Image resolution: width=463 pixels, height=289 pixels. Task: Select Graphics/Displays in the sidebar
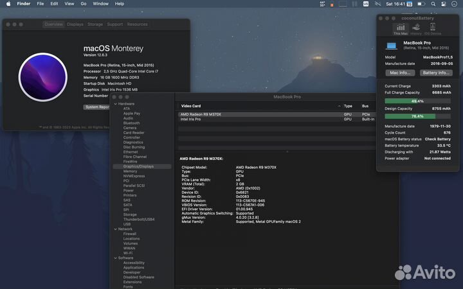pos(142,166)
